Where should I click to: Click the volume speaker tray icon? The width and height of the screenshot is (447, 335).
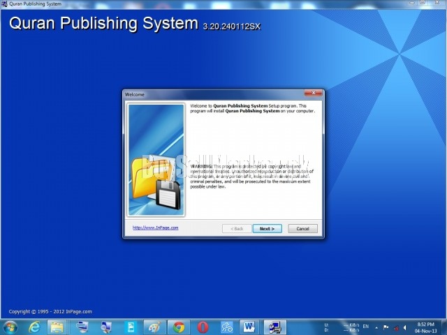click(x=404, y=326)
